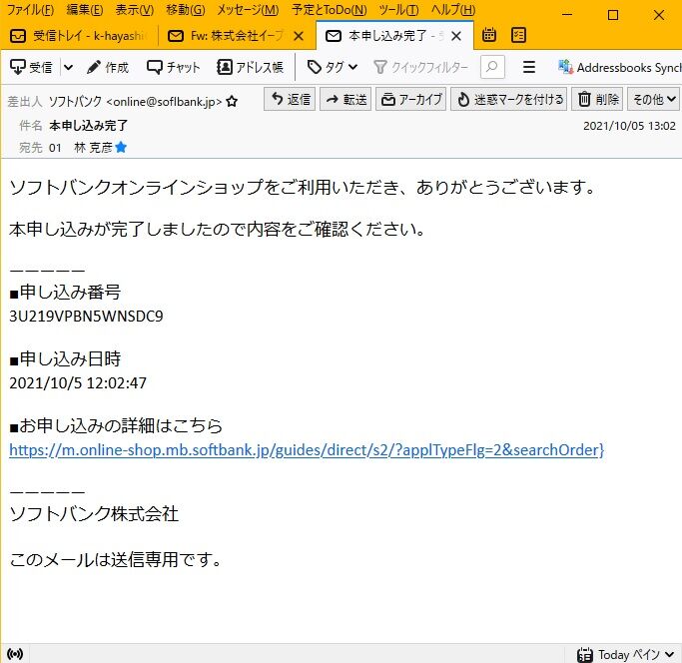The height and width of the screenshot is (663, 682).
Task: Open the ツール(T) menu
Action: point(398,10)
